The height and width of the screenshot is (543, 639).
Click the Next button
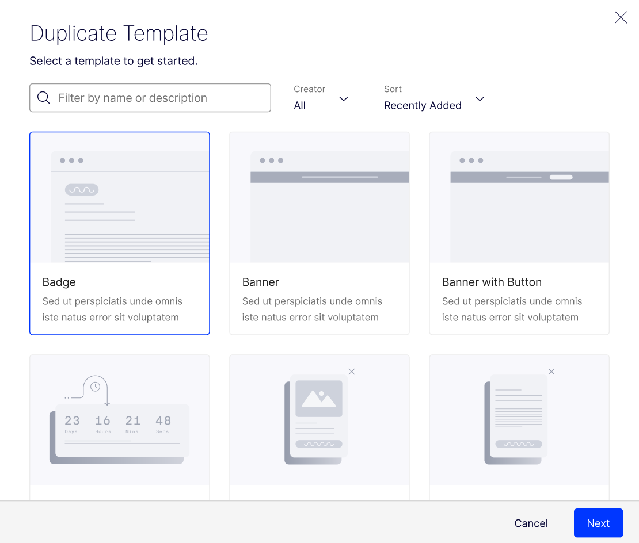598,523
